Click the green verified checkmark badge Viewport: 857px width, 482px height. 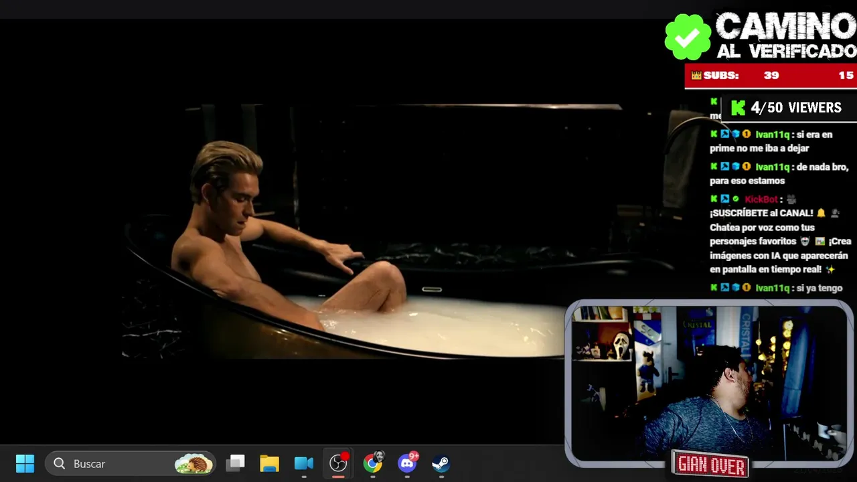point(688,36)
